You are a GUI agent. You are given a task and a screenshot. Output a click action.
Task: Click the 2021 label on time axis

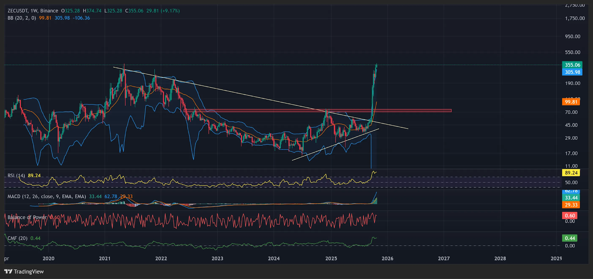tap(105, 258)
